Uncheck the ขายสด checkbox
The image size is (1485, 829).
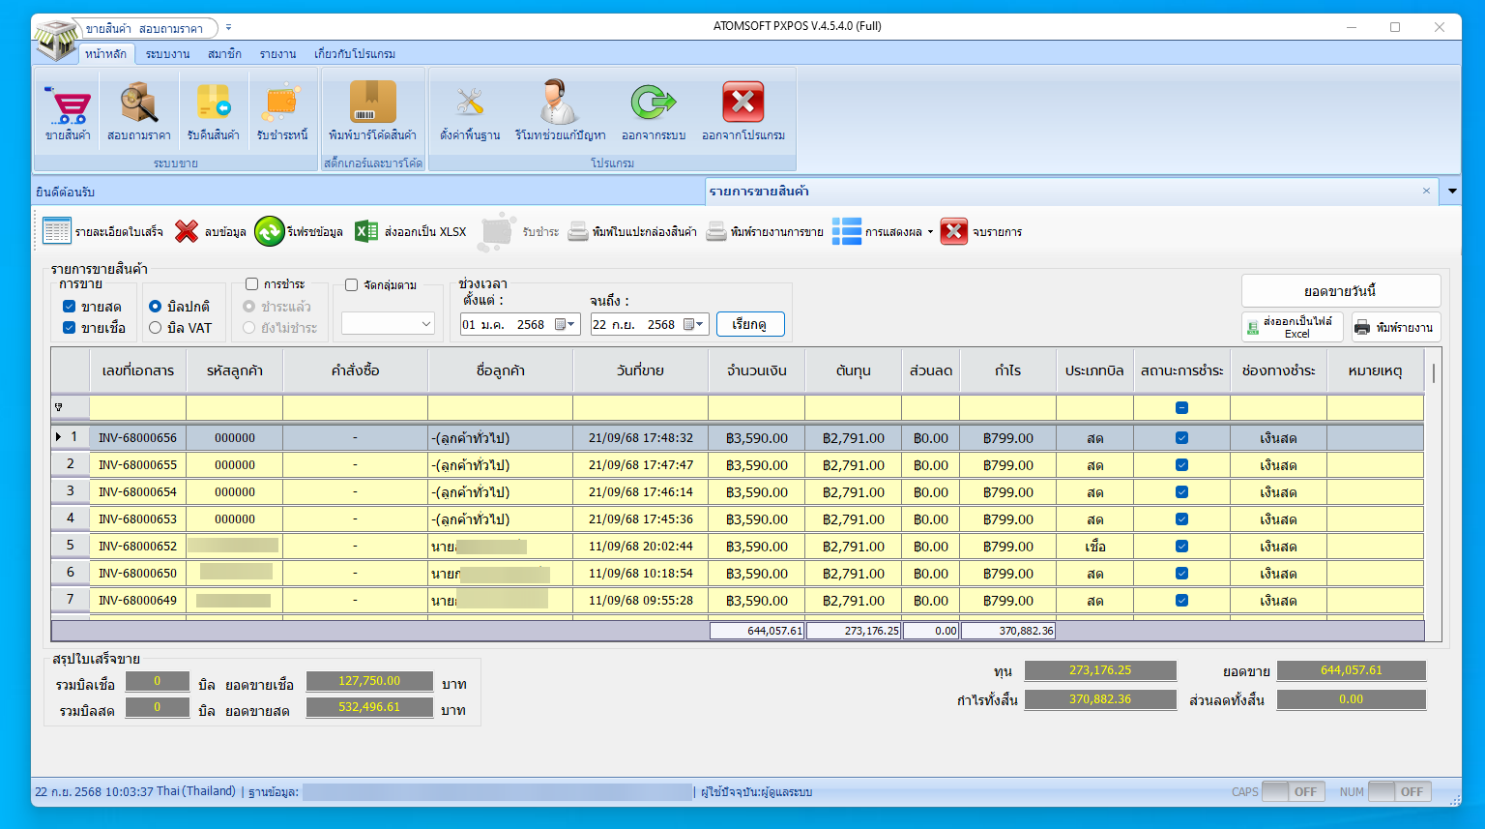click(69, 306)
